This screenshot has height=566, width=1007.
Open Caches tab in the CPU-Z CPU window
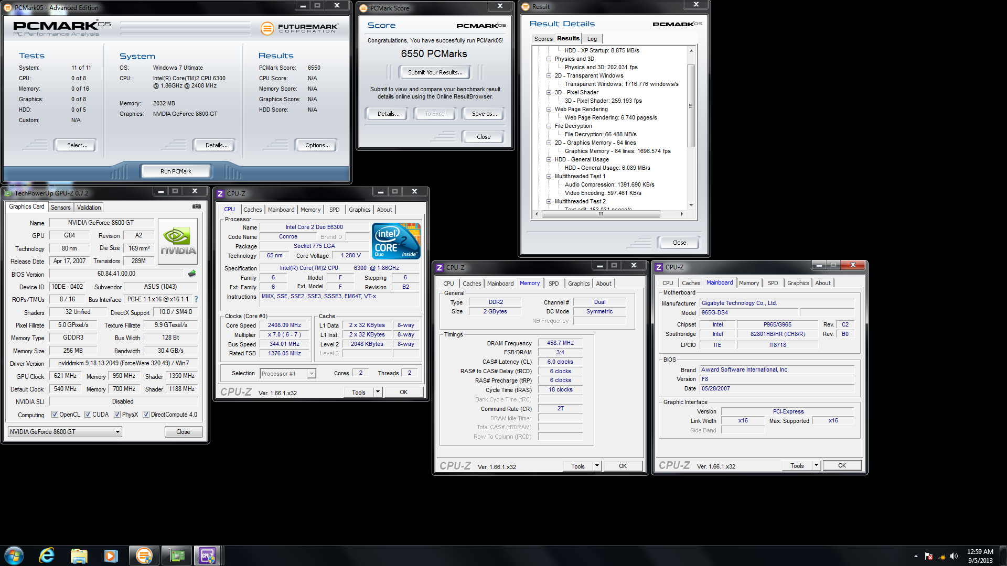click(252, 210)
